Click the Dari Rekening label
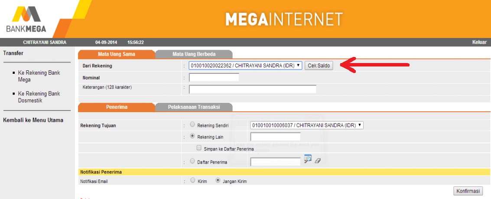Screen dimensions: 491x199 tap(97, 66)
